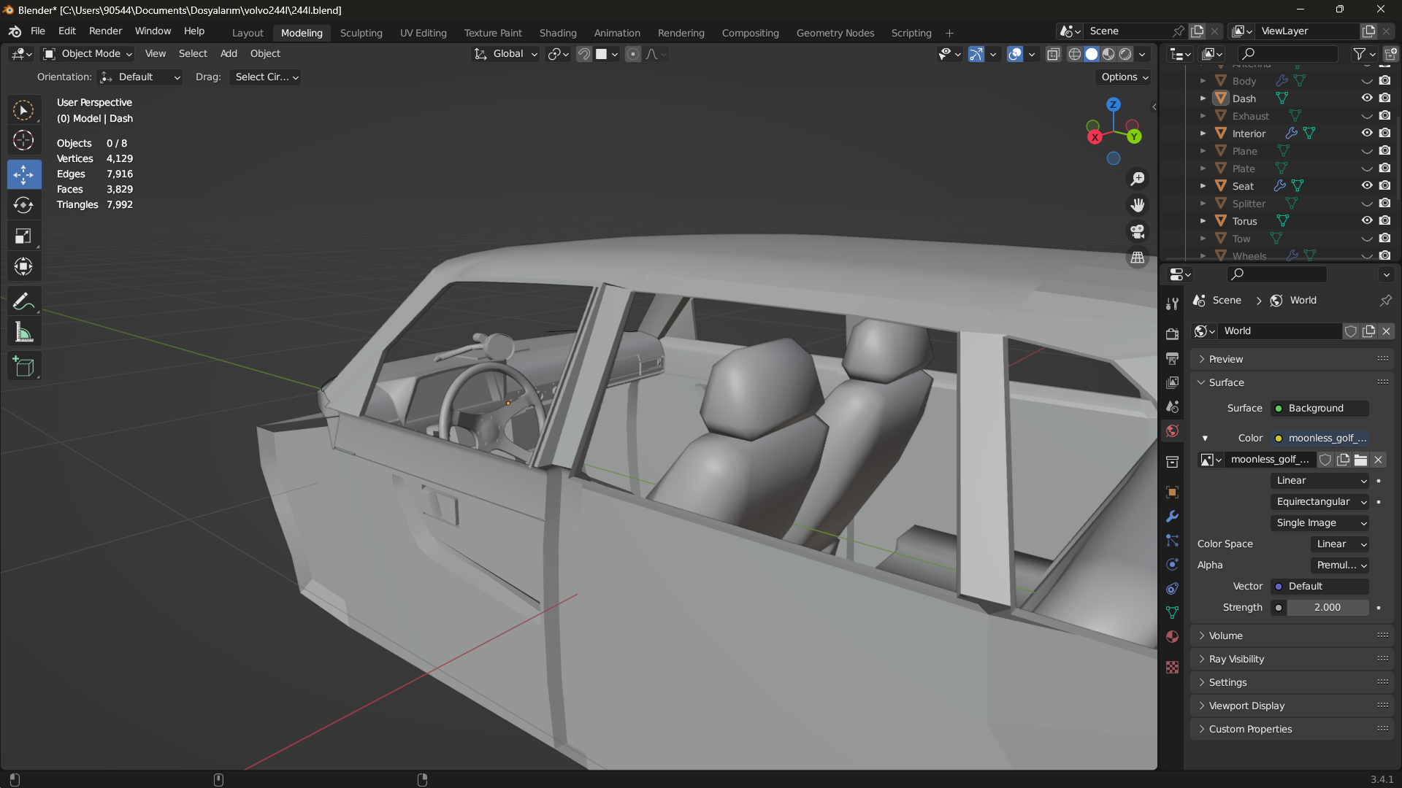Click the Strength value slider

1327,608
